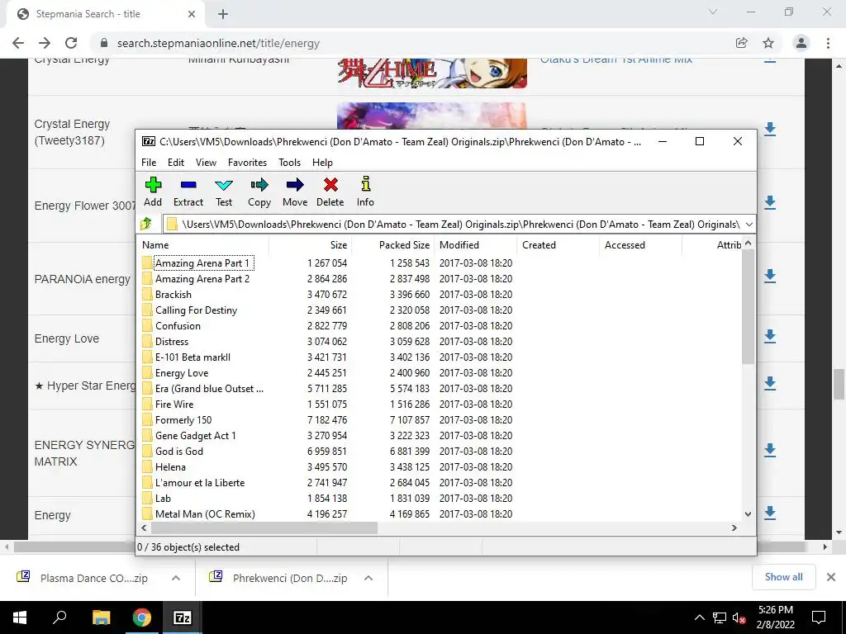
Task: Download the Hyper Star Energy song
Action: [x=770, y=383]
